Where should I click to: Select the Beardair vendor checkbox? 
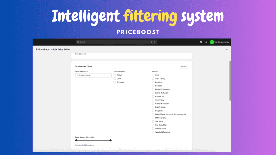click(153, 86)
